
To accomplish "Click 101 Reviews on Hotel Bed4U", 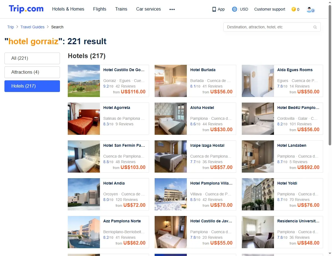I will pos(300,124).
